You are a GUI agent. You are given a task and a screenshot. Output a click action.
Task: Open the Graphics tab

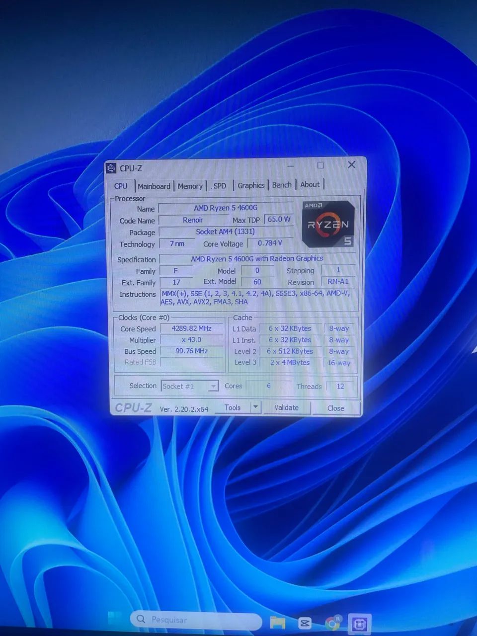[x=251, y=185]
